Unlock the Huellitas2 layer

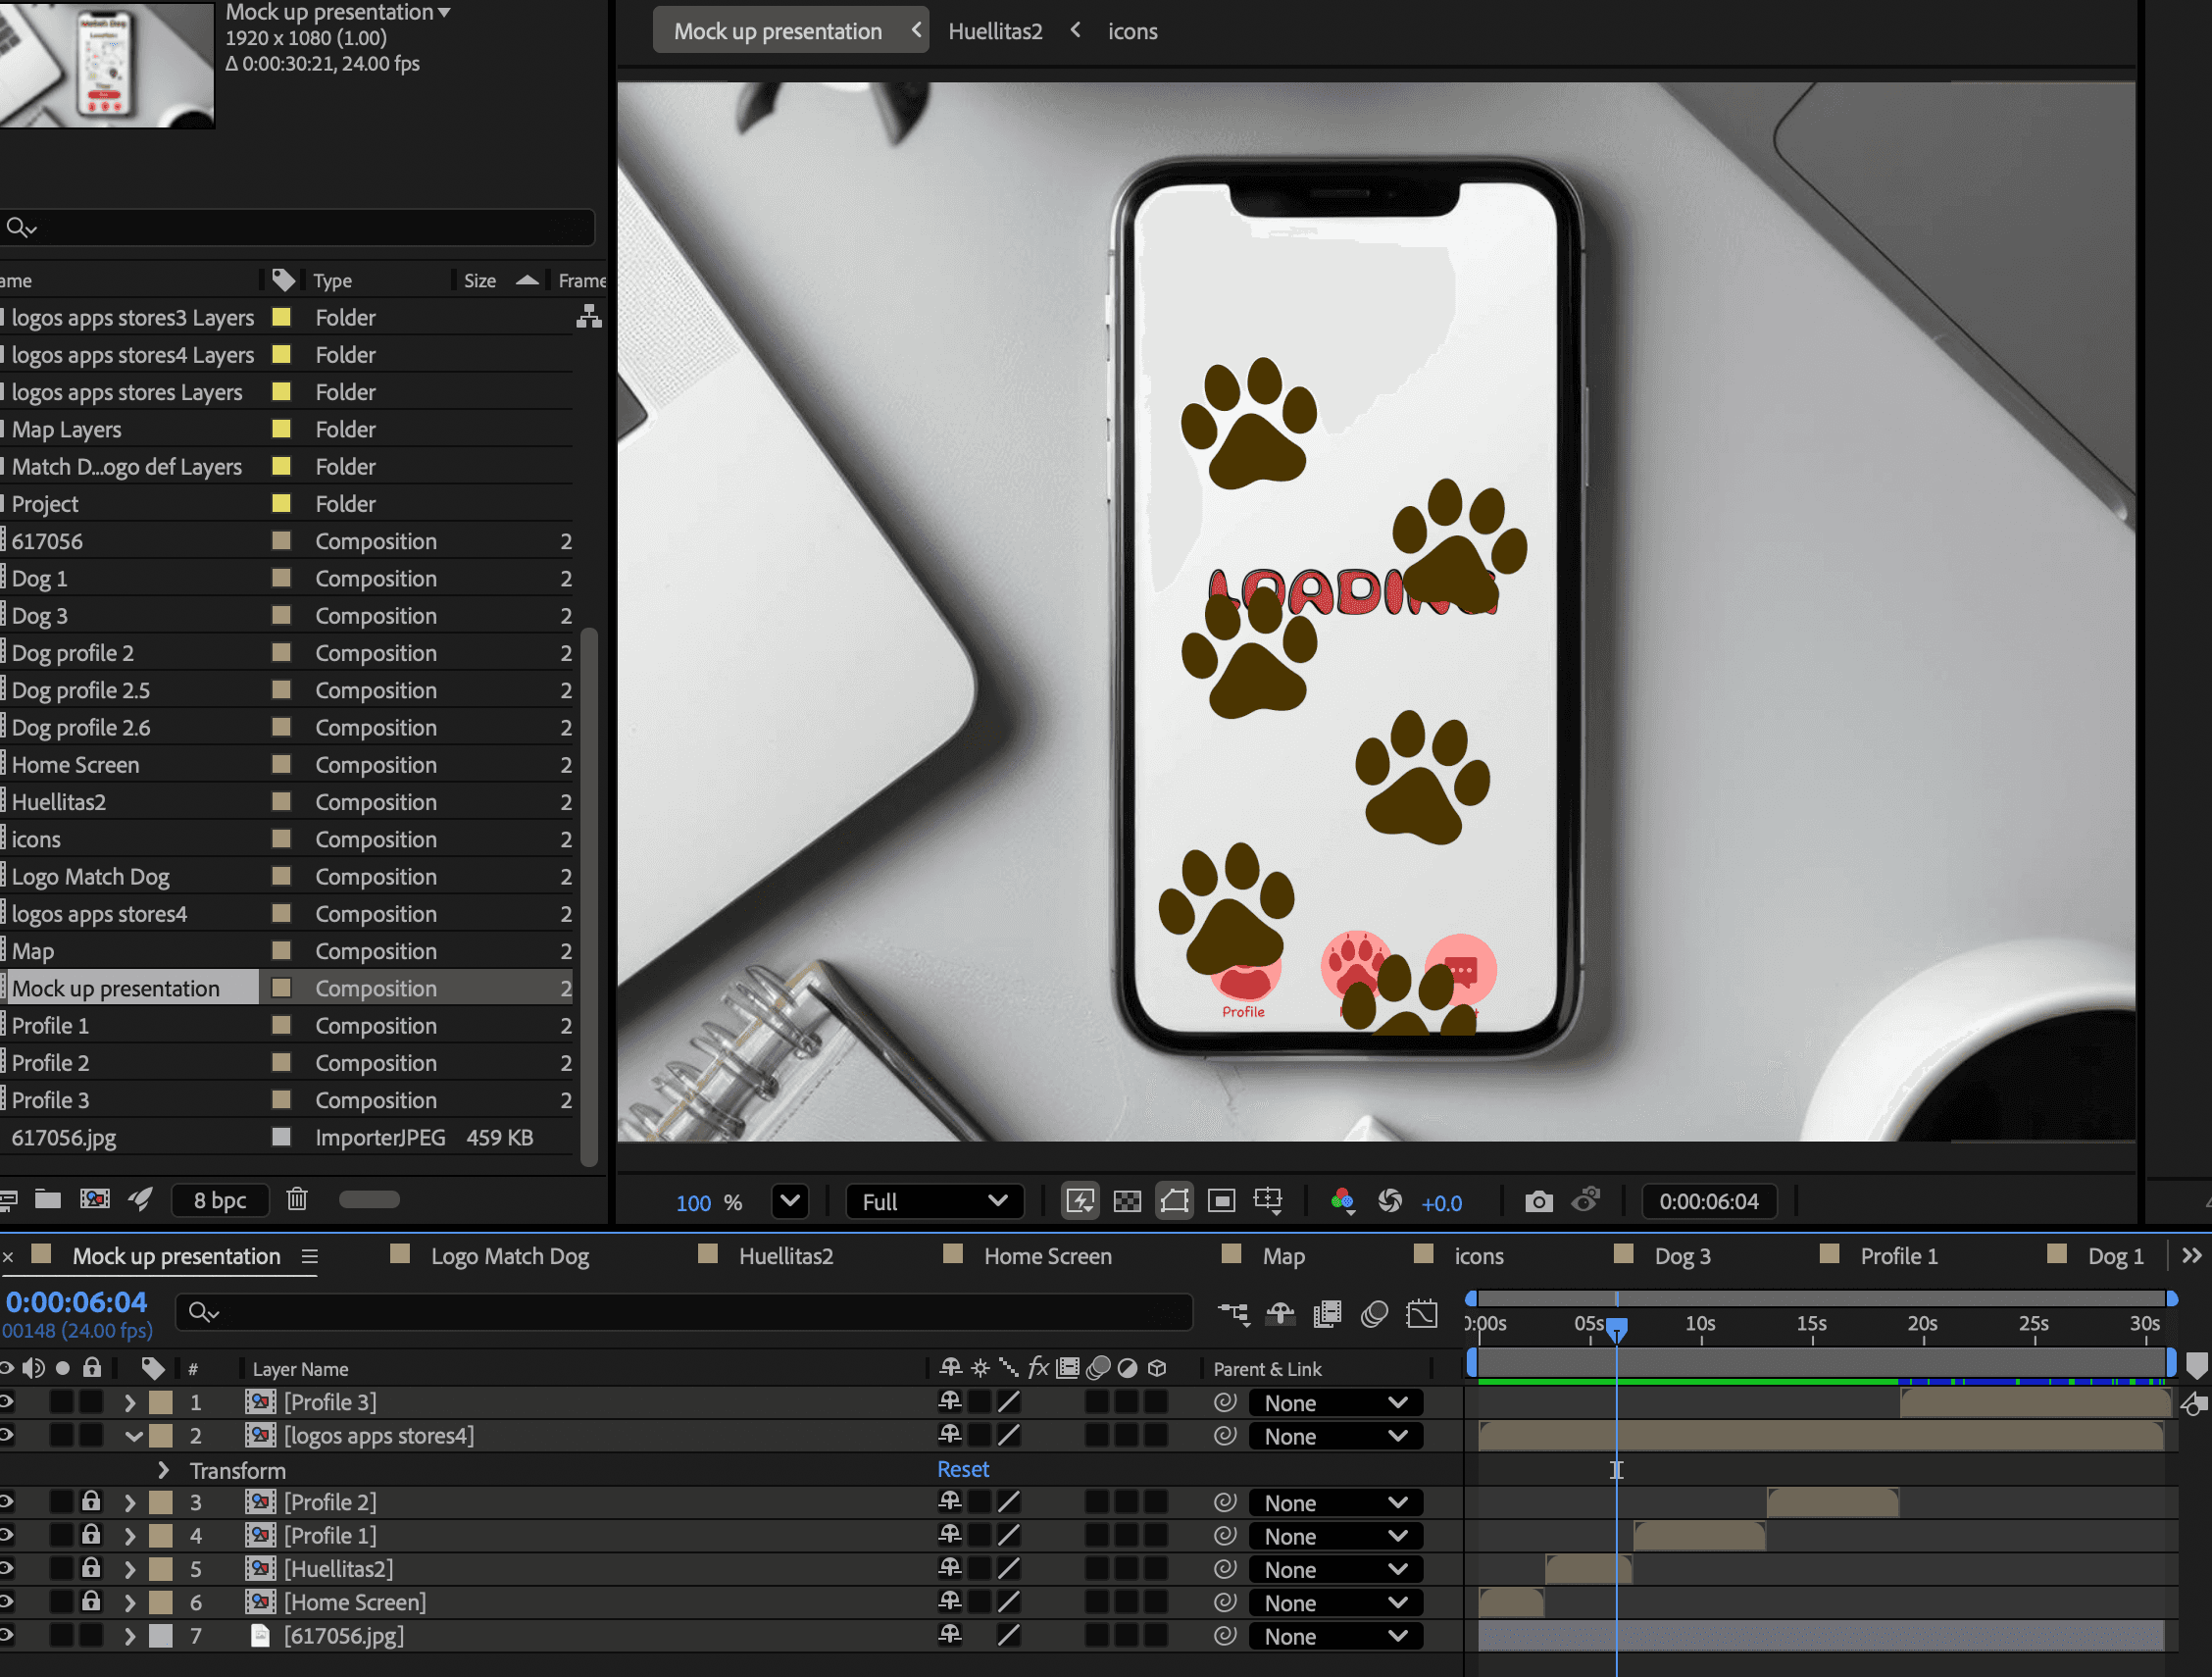[91, 1568]
